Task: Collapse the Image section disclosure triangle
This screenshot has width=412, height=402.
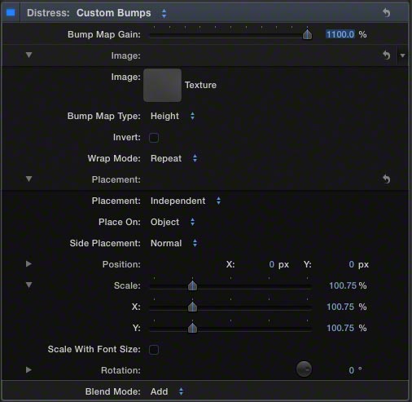Action: pos(28,55)
